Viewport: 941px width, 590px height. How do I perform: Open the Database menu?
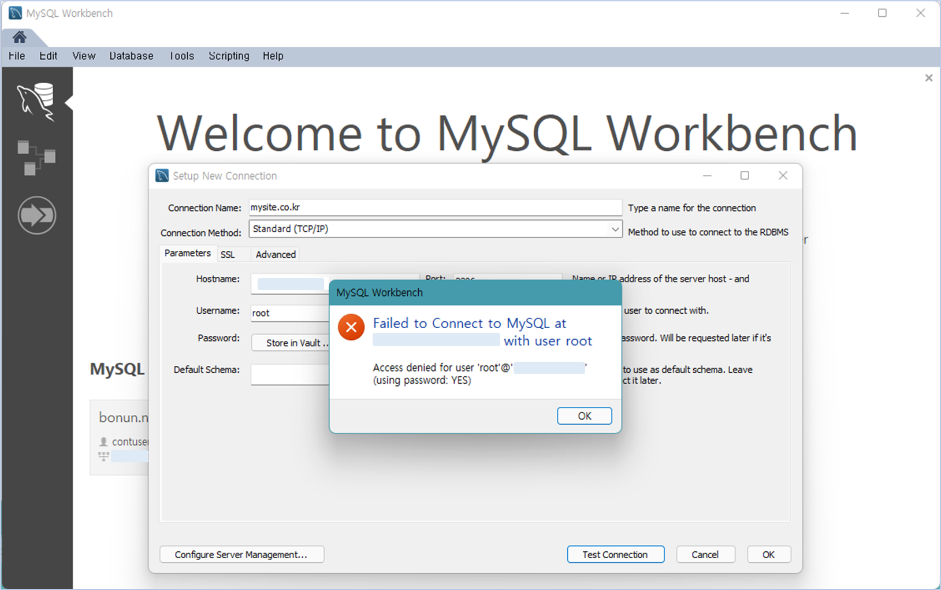pos(131,55)
